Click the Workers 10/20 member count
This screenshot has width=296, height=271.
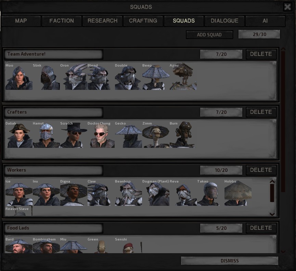pos(221,170)
